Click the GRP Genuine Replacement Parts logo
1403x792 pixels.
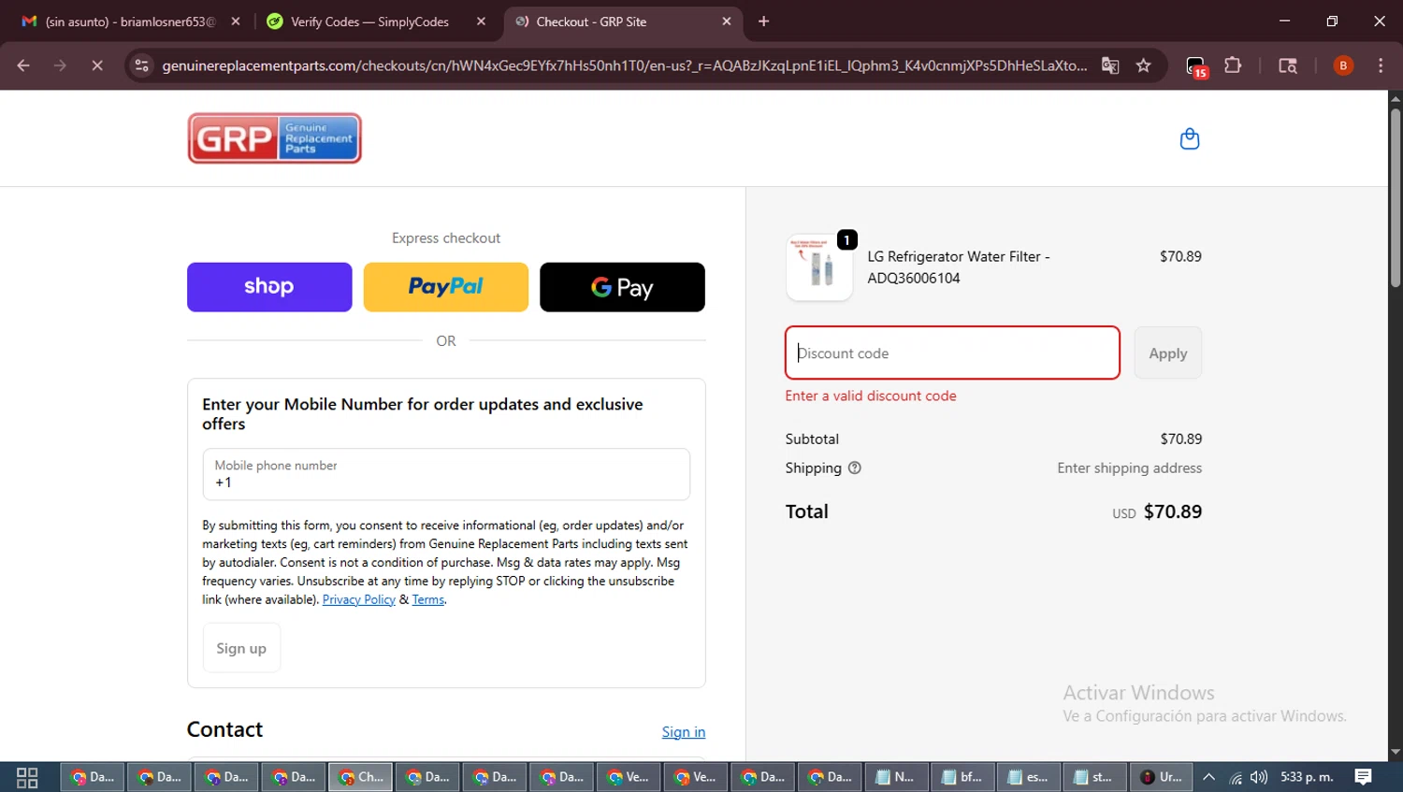pyautogui.click(x=274, y=138)
